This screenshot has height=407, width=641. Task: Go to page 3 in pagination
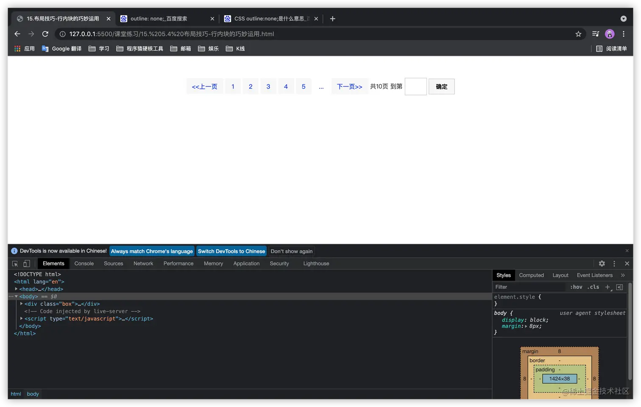[x=268, y=87]
